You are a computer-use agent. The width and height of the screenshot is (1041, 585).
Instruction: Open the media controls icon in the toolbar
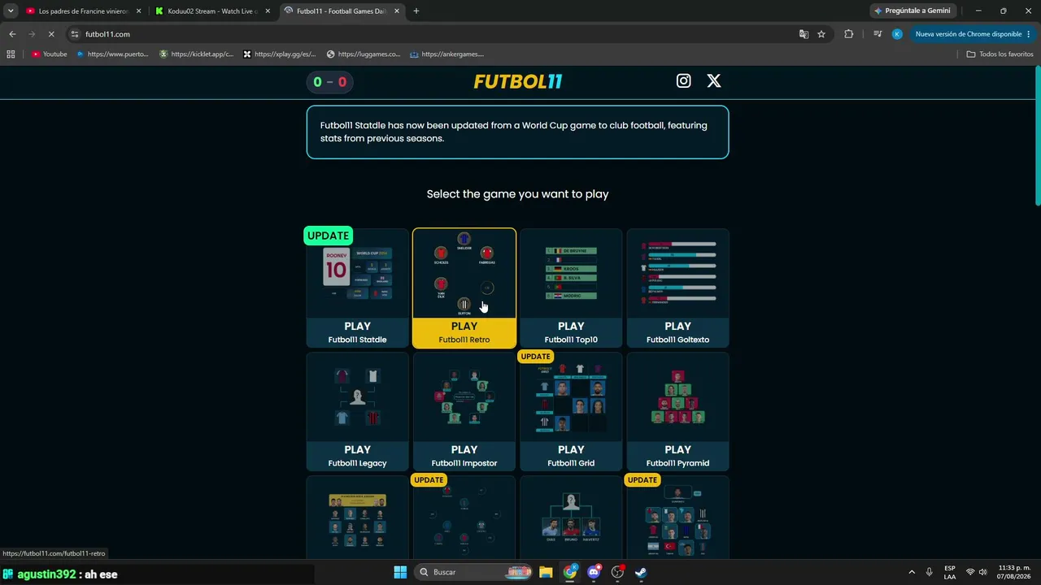[878, 34]
